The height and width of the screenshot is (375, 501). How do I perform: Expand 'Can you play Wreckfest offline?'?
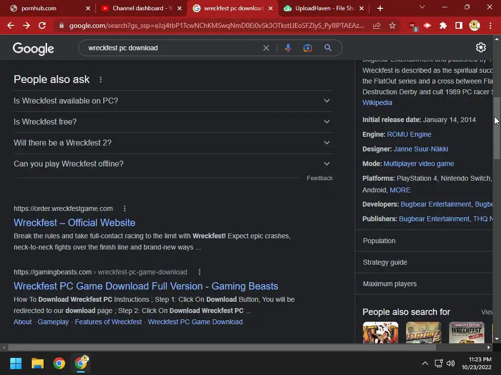tap(173, 164)
